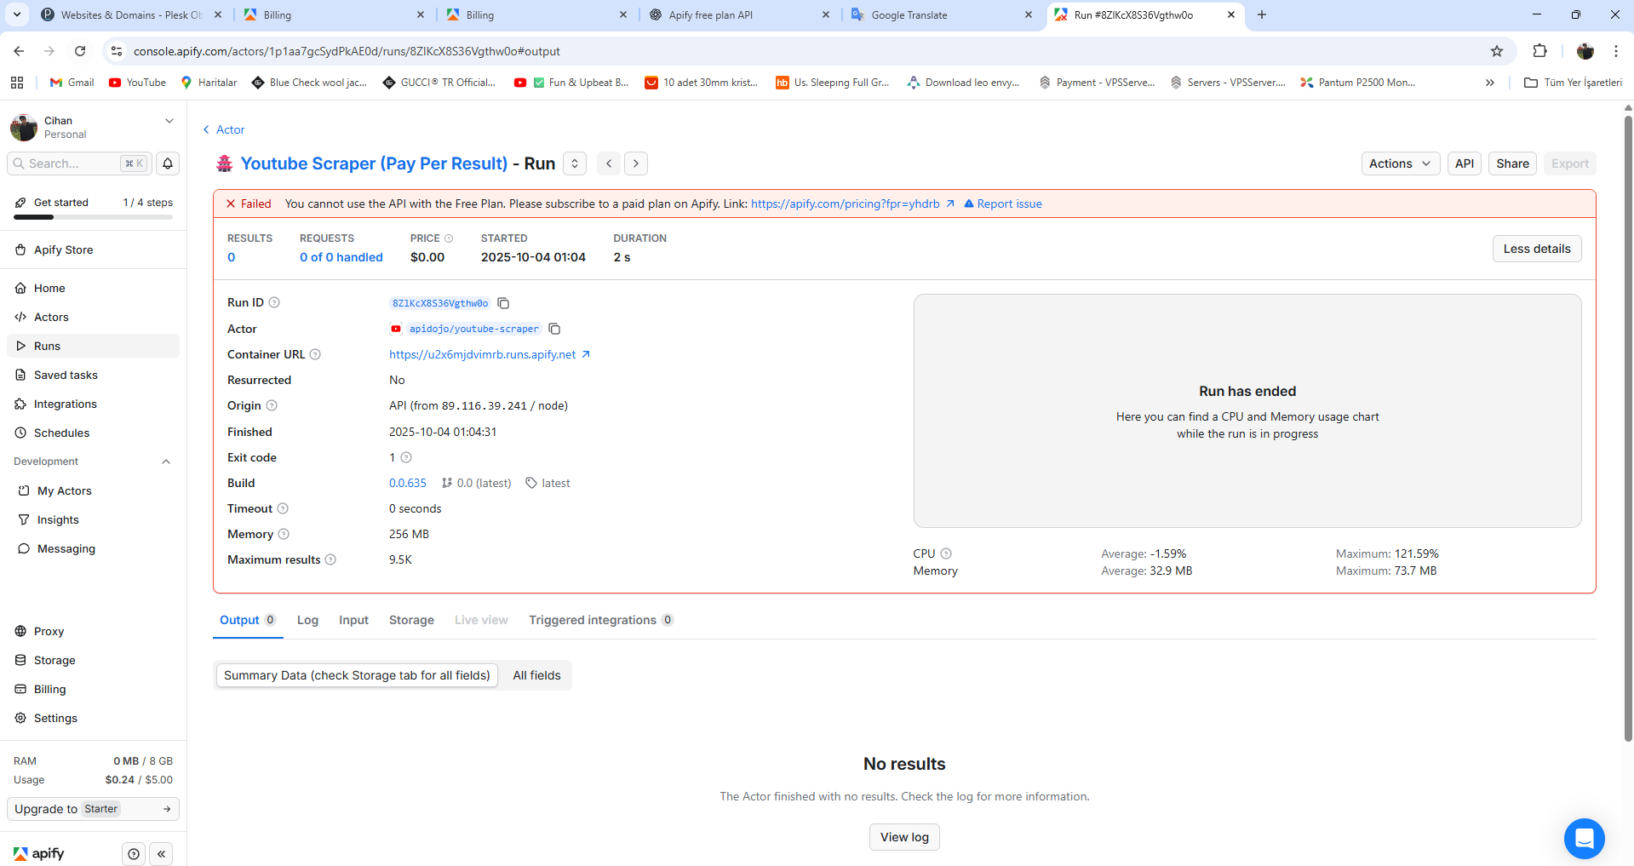Click the View log button
This screenshot has height=866, width=1634.
(904, 837)
